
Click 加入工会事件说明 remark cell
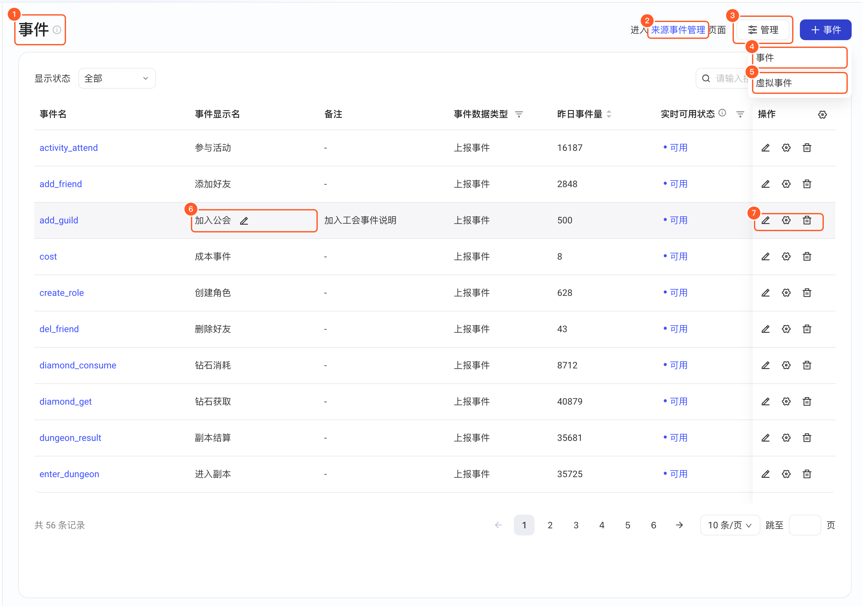[x=360, y=220]
